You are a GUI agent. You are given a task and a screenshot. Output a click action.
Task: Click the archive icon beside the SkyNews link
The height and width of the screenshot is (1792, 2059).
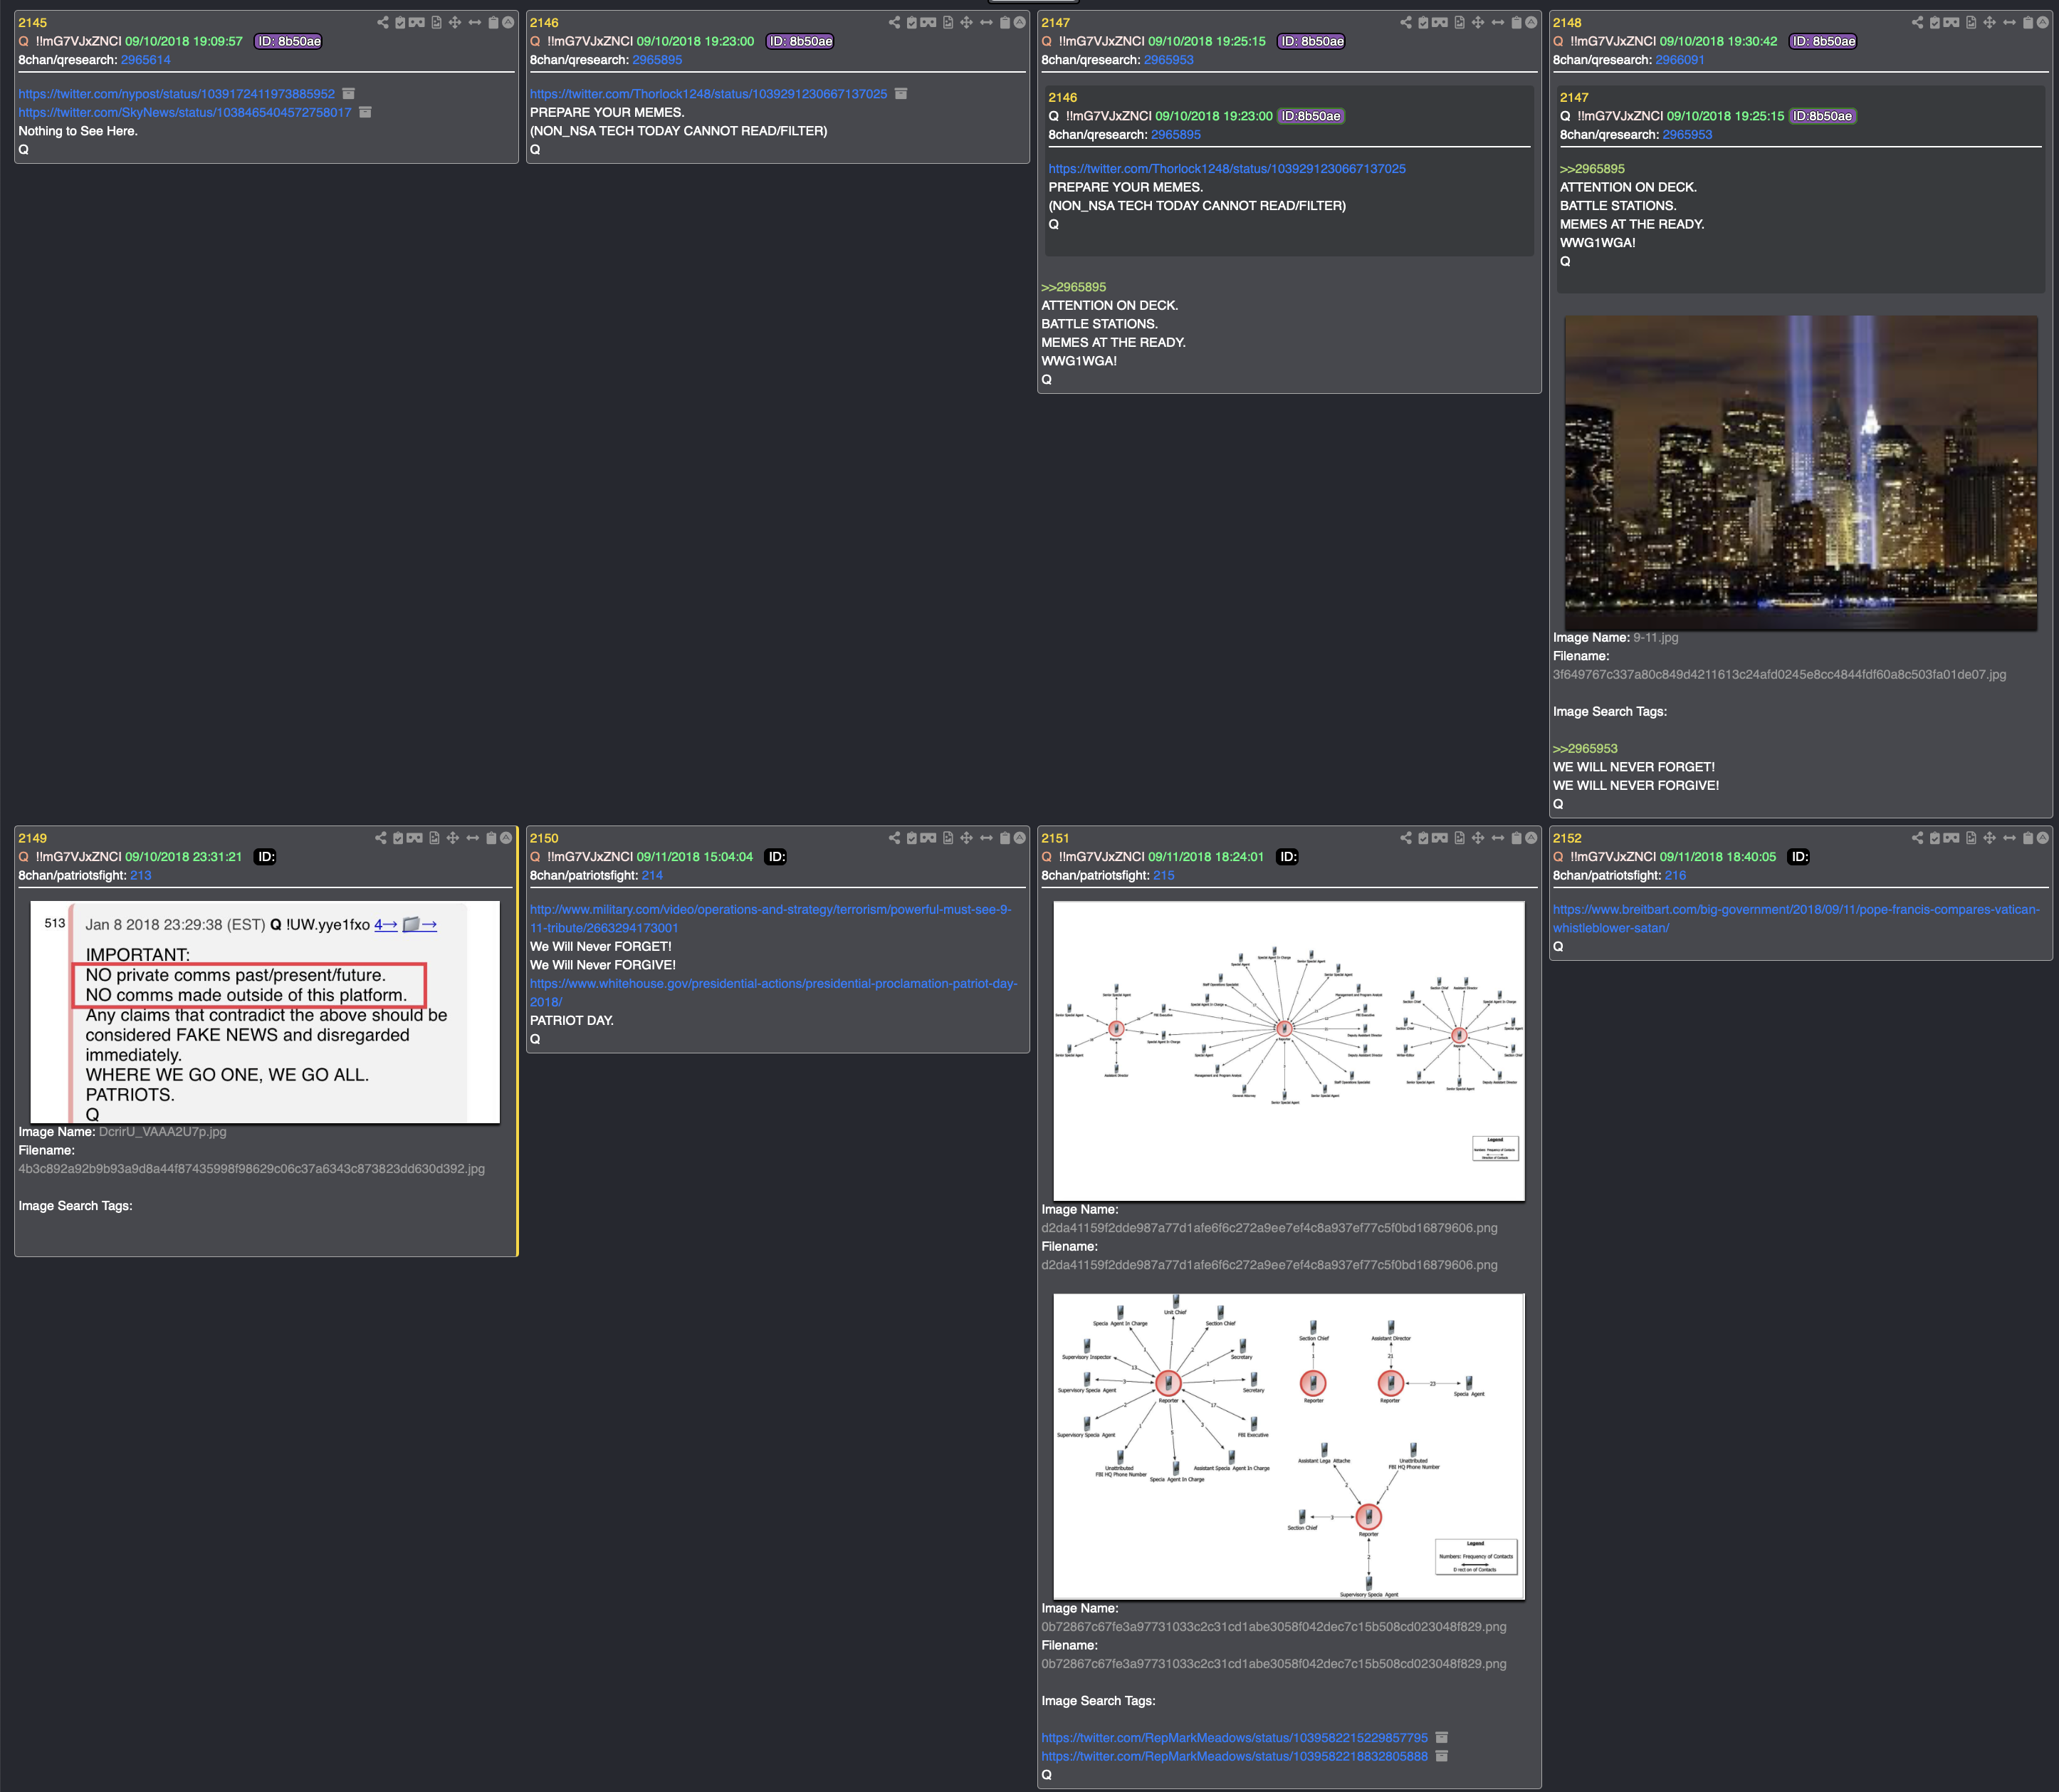(365, 112)
